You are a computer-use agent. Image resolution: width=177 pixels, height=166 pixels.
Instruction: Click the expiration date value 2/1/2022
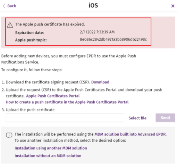point(97,32)
